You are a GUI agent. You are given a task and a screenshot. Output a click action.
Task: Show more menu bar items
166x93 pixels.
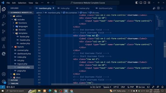42,3
